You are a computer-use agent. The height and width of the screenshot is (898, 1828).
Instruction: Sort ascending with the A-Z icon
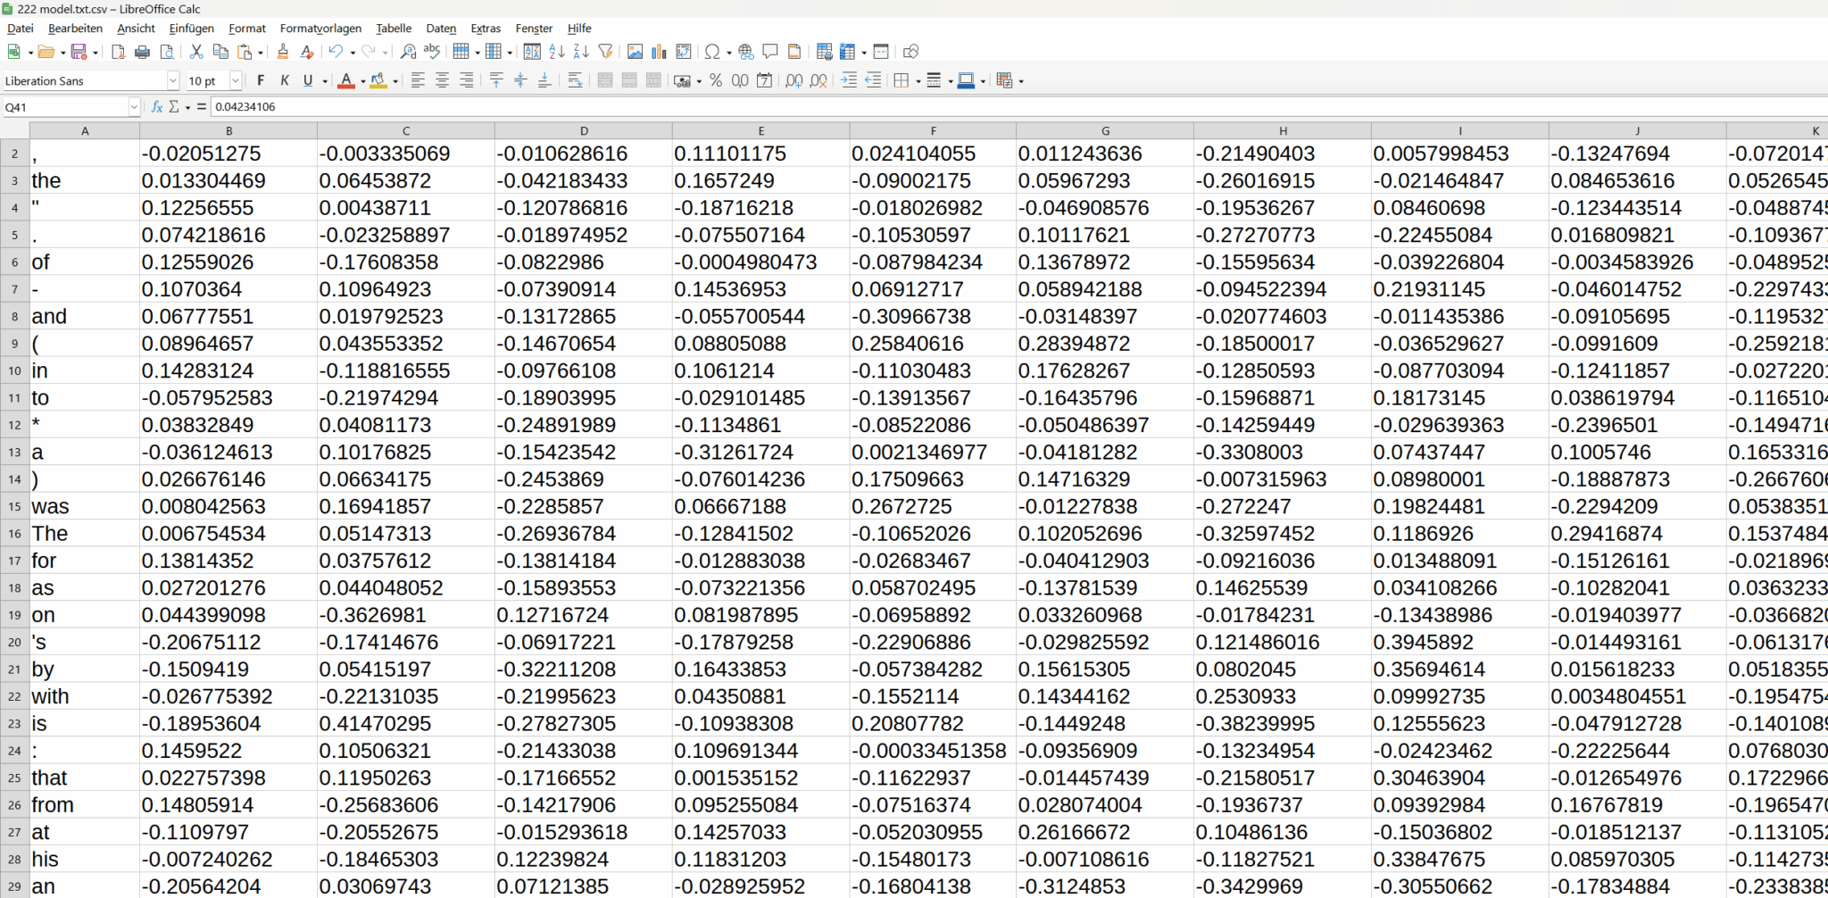click(x=557, y=52)
